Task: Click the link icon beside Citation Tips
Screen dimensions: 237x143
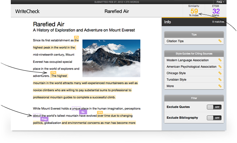Action: click(x=220, y=41)
